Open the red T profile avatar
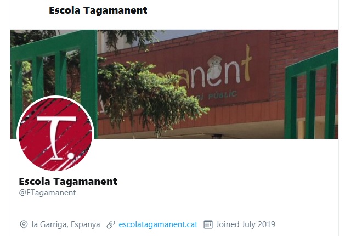Viewport: 345px width, 236px height. pos(55,134)
